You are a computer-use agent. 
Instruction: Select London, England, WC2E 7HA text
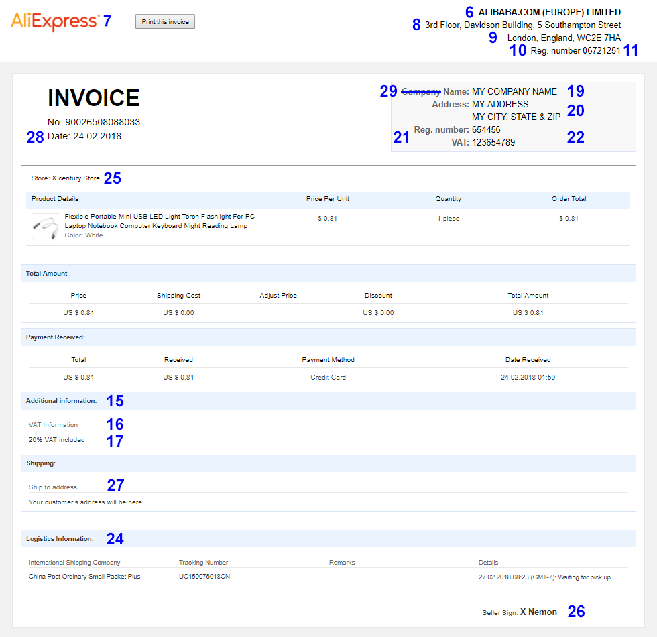pyautogui.click(x=564, y=38)
